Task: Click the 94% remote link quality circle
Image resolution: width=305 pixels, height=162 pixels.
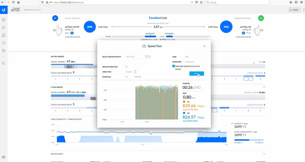Action: [226, 27]
